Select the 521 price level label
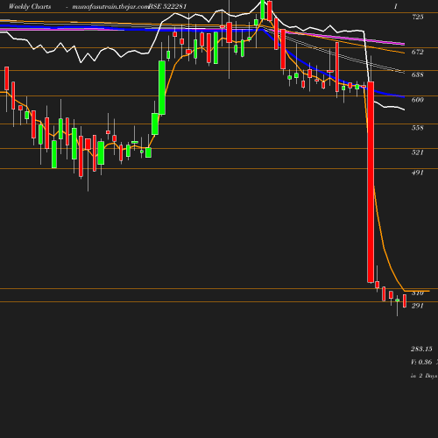This screenshot has width=438, height=438. 418,152
